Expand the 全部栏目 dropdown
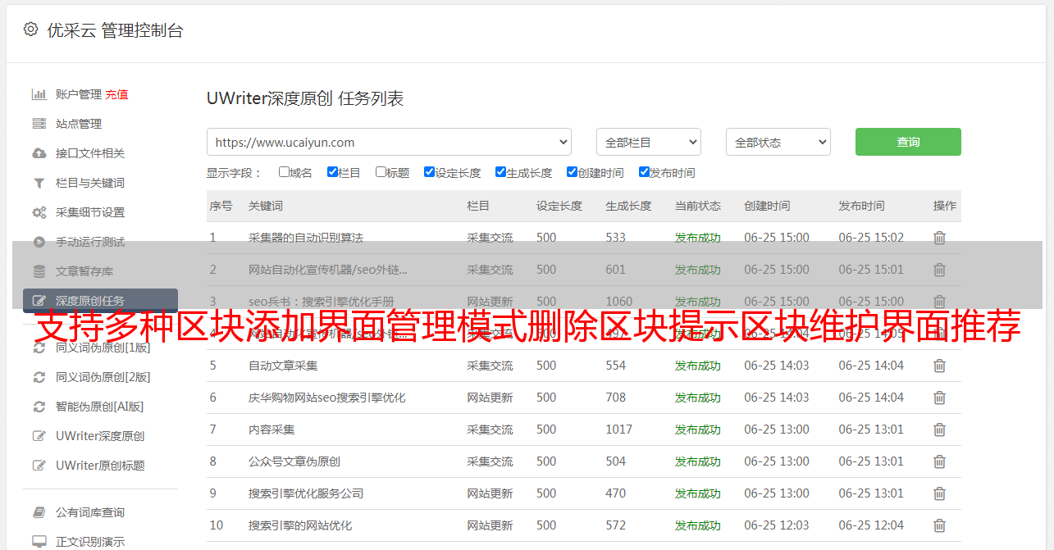The width and height of the screenshot is (1054, 550). (648, 142)
